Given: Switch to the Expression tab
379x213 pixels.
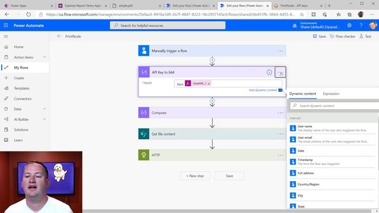Looking at the screenshot, I should click(x=331, y=93).
